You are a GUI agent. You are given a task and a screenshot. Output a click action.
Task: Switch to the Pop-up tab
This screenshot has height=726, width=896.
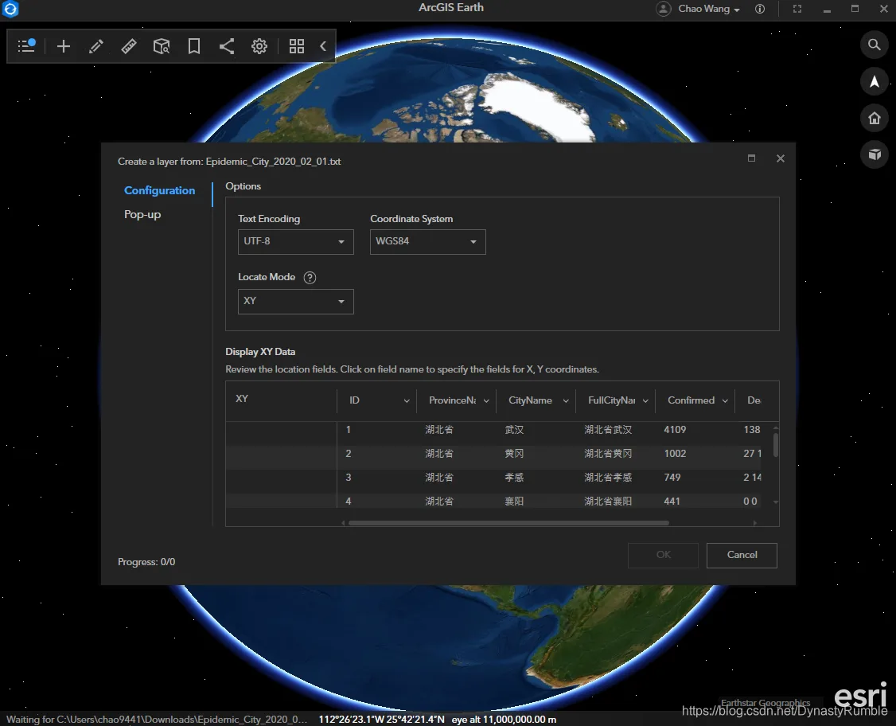tap(142, 214)
